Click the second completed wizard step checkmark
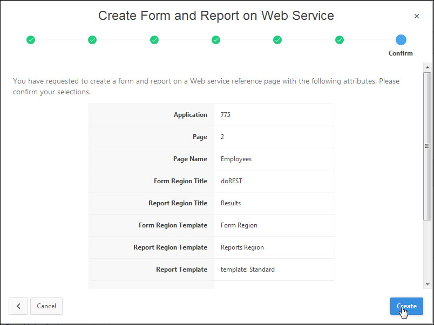Viewport: 434px width, 325px height. tap(92, 39)
